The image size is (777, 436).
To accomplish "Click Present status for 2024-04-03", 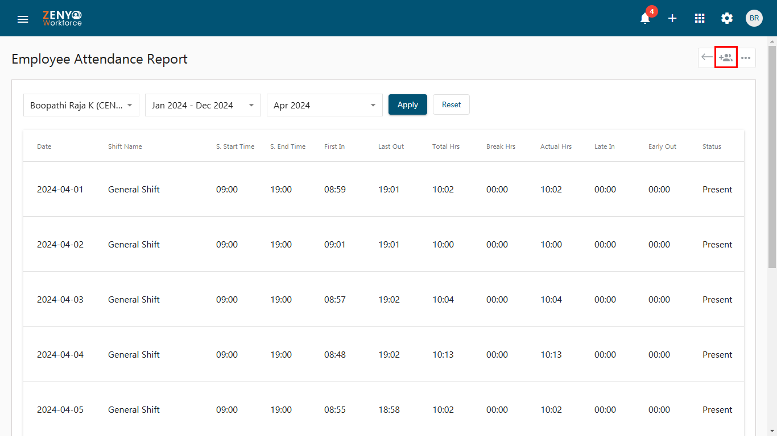I will (717, 300).
